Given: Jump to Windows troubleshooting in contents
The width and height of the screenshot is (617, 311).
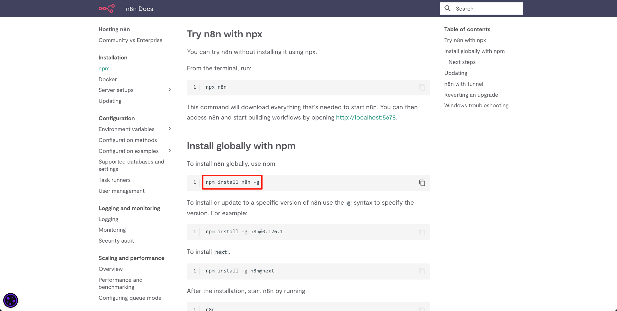Looking at the screenshot, I should coord(476,105).
